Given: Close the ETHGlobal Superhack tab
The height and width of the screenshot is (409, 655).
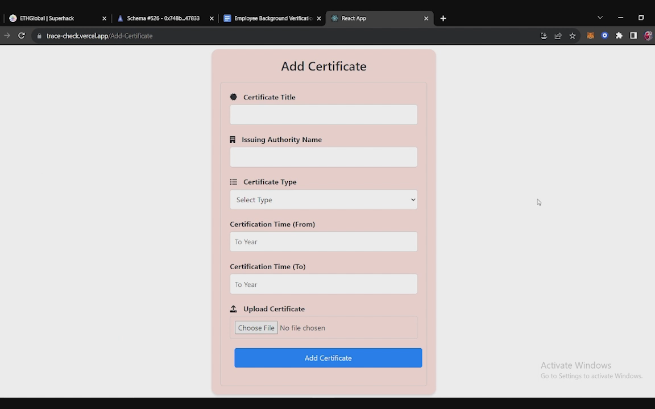Looking at the screenshot, I should (105, 18).
